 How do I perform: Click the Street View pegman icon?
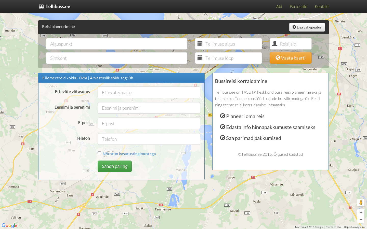pyautogui.click(x=361, y=203)
